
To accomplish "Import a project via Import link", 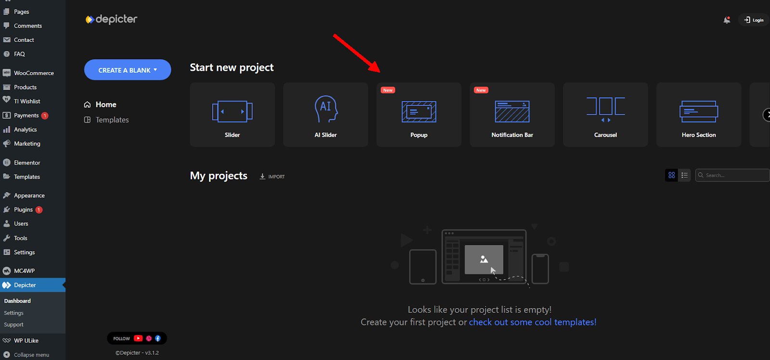I will click(x=272, y=177).
